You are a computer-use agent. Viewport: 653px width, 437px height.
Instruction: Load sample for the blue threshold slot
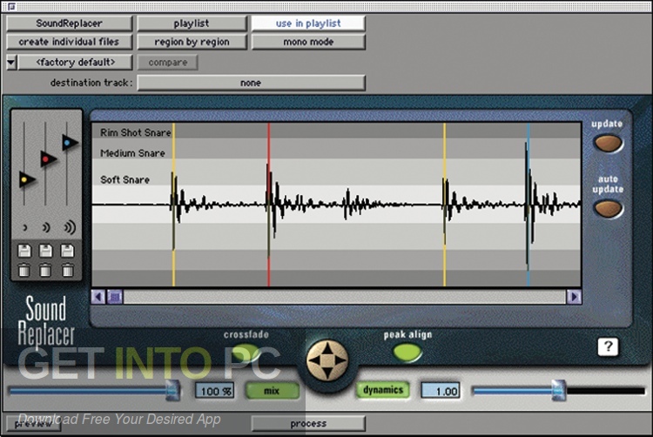[67, 252]
